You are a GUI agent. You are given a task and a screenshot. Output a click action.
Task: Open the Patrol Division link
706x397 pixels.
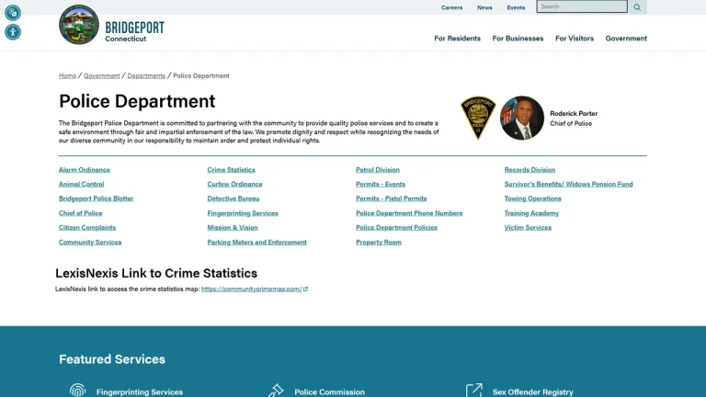click(x=378, y=170)
